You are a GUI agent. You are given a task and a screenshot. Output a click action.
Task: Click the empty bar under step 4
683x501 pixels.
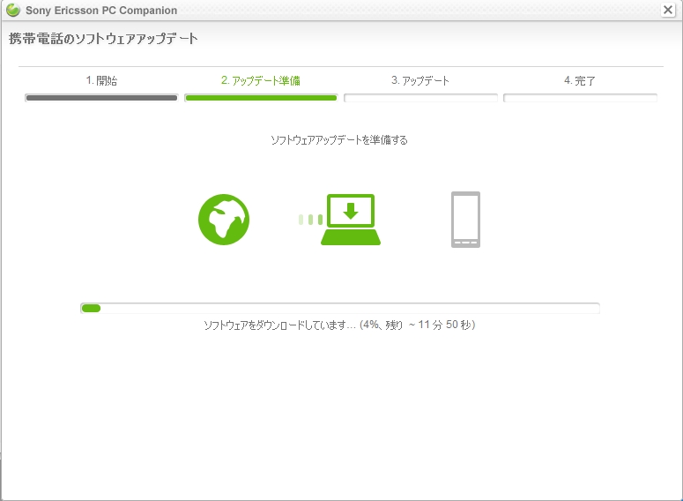tap(580, 98)
